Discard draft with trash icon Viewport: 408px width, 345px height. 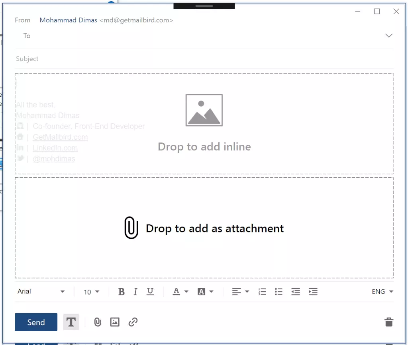pos(389,322)
